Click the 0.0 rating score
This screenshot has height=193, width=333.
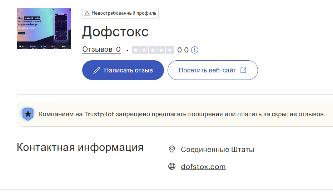point(183,50)
